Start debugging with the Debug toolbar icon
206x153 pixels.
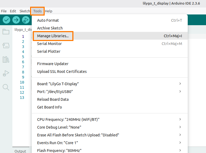[26, 20]
